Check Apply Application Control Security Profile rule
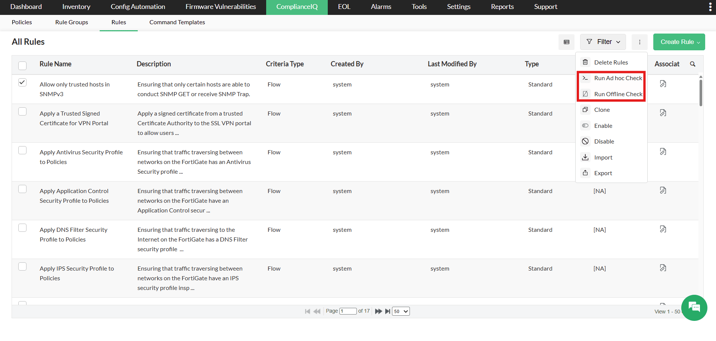The image size is (716, 341). coord(22,189)
